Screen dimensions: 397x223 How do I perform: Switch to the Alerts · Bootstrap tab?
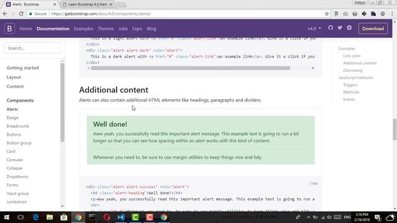click(x=31, y=4)
